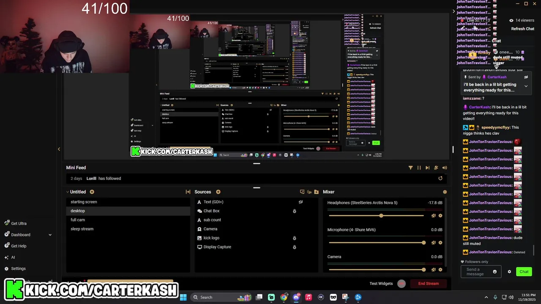Mute Microphone (4- Shure MV6) channel
This screenshot has width=541, height=304.
433,243
